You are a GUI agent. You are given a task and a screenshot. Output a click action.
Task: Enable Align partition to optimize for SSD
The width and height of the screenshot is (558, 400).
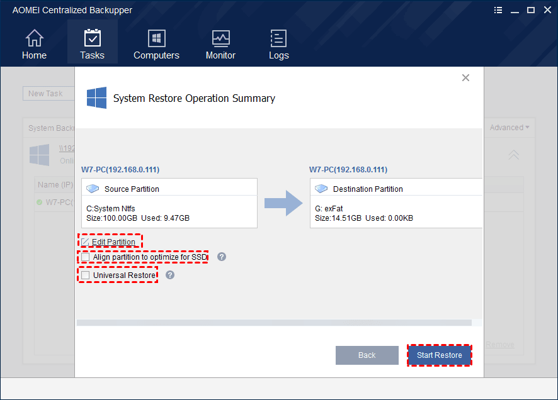pos(86,257)
